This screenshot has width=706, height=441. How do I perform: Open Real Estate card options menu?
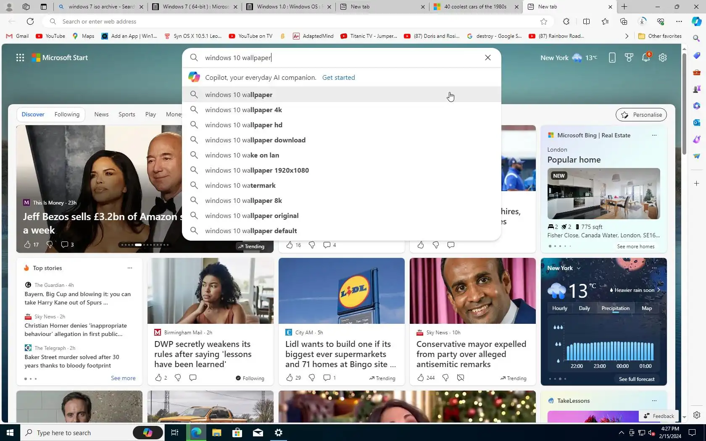coord(654,135)
